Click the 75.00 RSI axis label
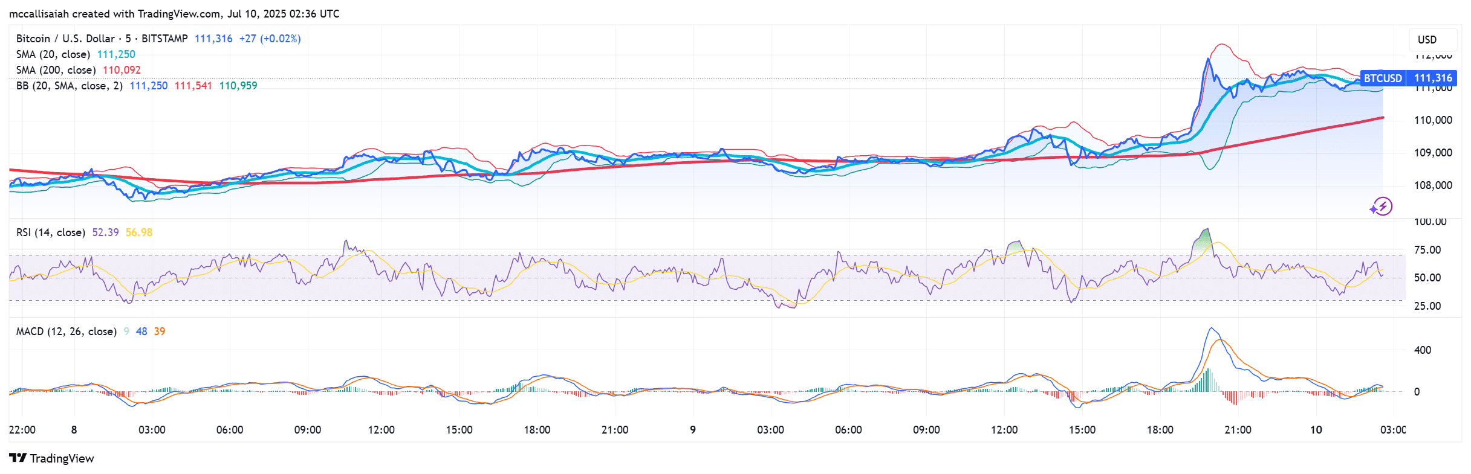Screen dimensions: 1471x474 coord(1427,250)
